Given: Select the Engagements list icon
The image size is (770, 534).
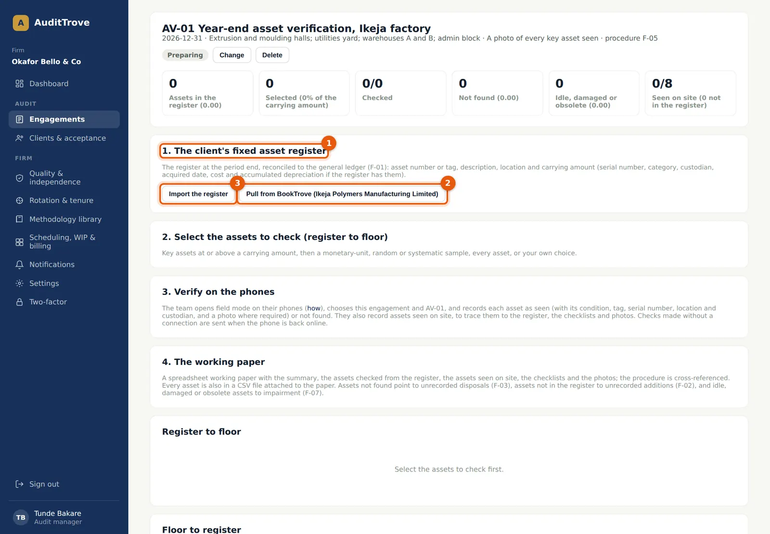Looking at the screenshot, I should point(19,119).
